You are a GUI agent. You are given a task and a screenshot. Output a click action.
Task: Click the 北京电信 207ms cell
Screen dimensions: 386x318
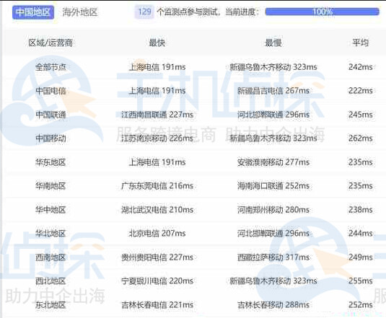[x=157, y=233]
